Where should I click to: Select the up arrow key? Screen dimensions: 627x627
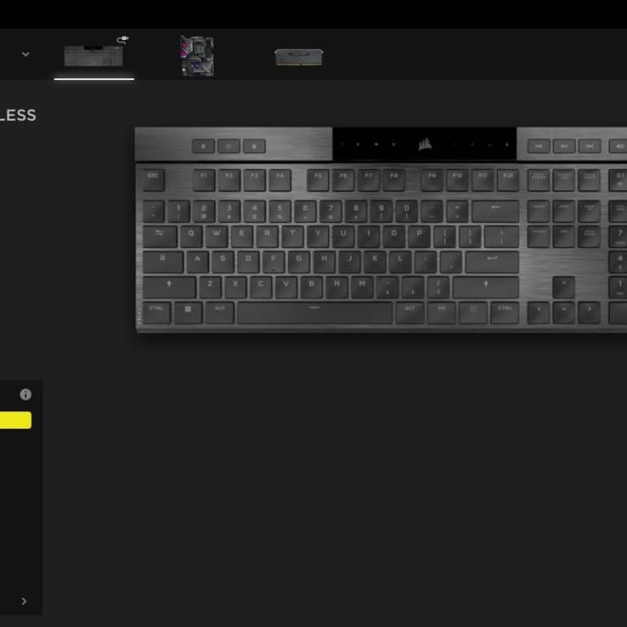(x=564, y=287)
